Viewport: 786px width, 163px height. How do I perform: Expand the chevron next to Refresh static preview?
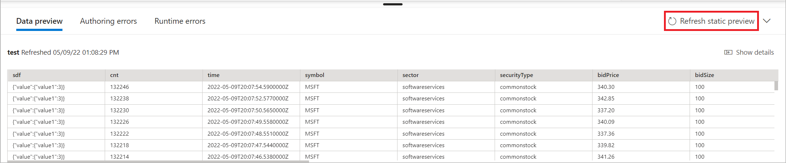click(x=767, y=21)
